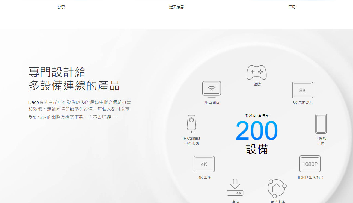Click the game controller icon

point(257,72)
